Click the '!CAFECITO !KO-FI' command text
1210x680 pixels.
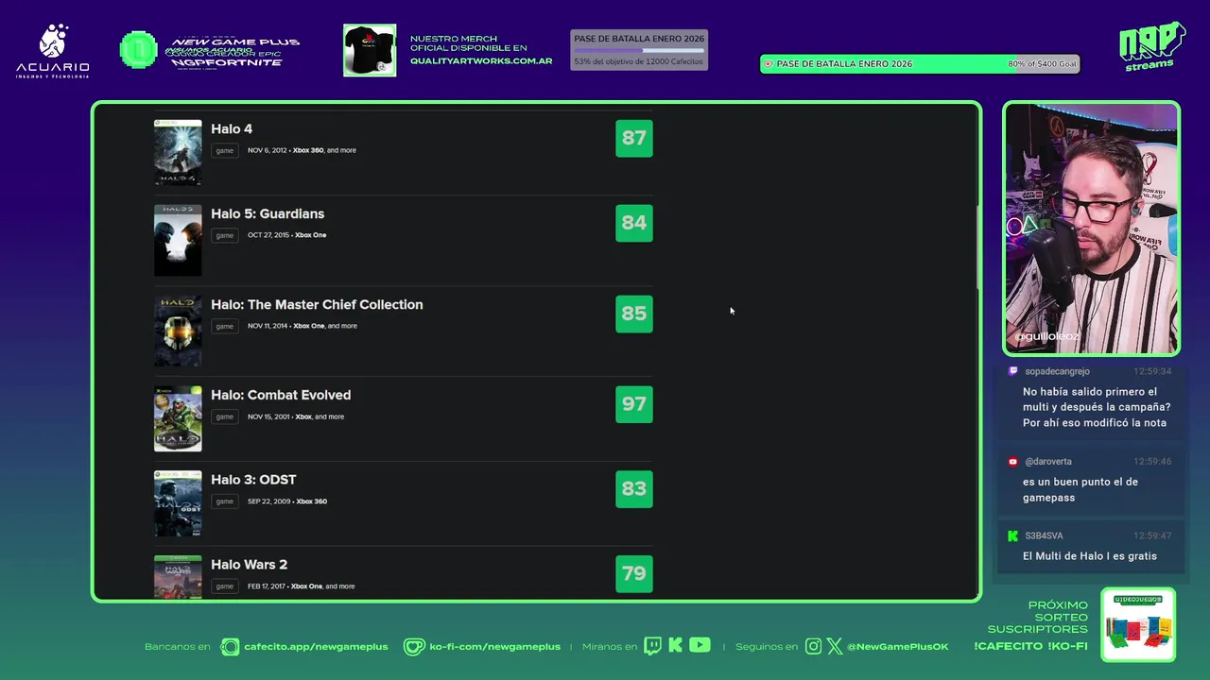click(1031, 647)
